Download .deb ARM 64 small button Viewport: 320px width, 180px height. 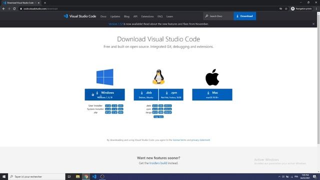click(x=168, y=105)
